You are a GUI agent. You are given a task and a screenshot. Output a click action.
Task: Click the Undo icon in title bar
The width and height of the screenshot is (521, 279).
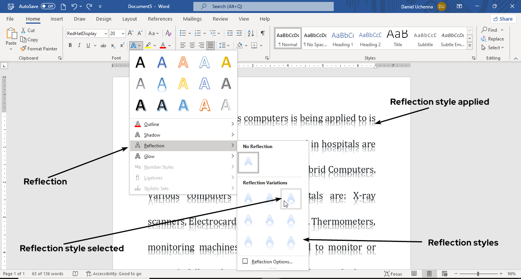[74, 6]
